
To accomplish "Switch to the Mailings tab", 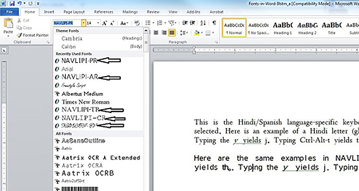I will (130, 12).
